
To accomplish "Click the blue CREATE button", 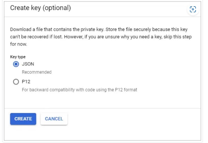I will pyautogui.click(x=23, y=119).
